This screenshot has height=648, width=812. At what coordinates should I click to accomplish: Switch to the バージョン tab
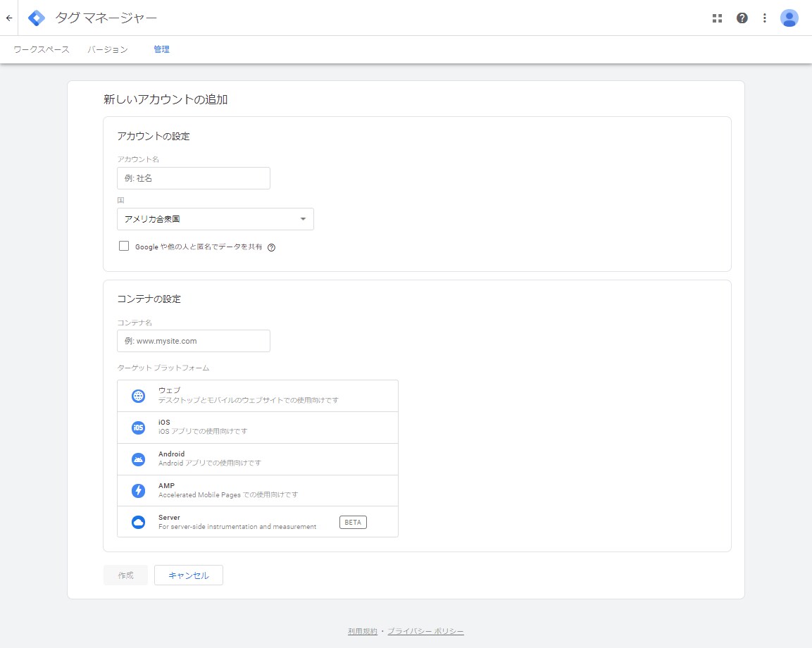[x=108, y=50]
